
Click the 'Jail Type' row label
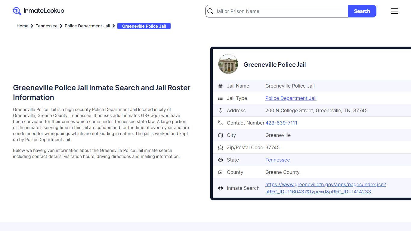pos(237,98)
